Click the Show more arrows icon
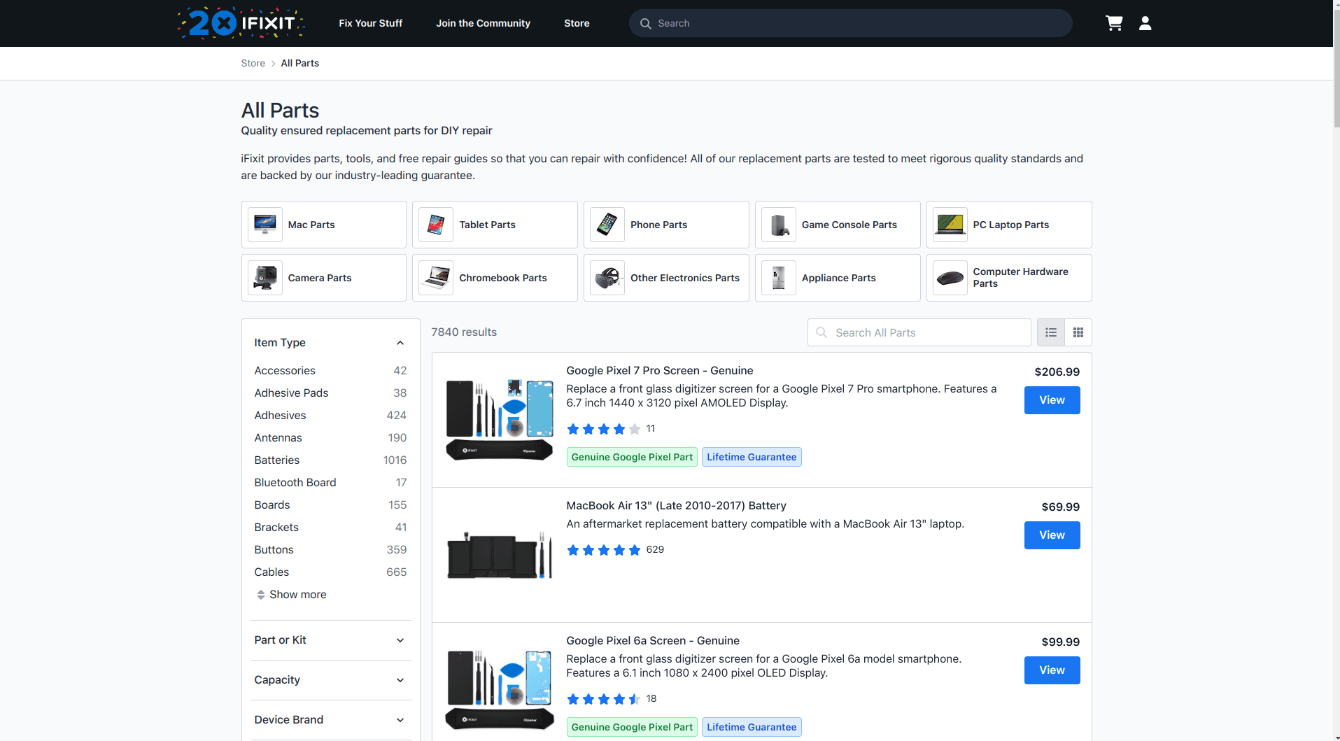 coord(260,595)
